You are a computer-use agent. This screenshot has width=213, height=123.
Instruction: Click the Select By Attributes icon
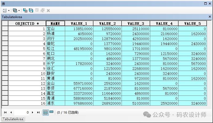25,10
